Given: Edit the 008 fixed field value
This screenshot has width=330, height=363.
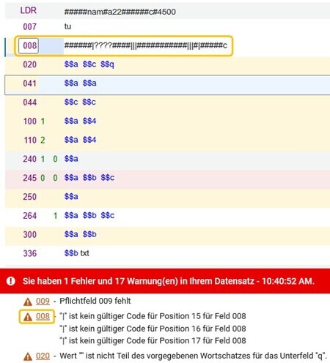Looking at the screenshot, I should (x=146, y=45).
